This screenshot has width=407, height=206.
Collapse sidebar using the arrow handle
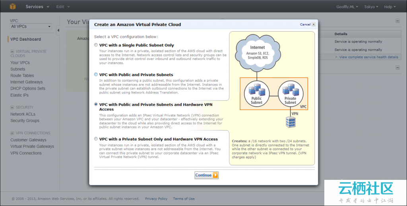click(x=58, y=30)
